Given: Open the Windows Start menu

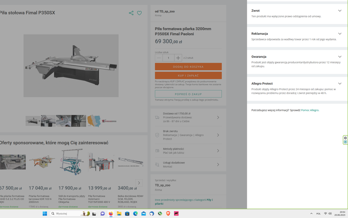Looking at the screenshot, I should pyautogui.click(x=45, y=213).
